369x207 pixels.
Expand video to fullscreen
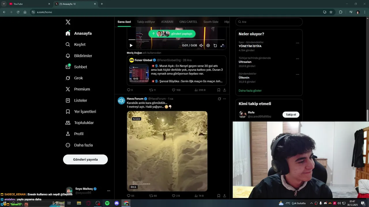pos(222,45)
